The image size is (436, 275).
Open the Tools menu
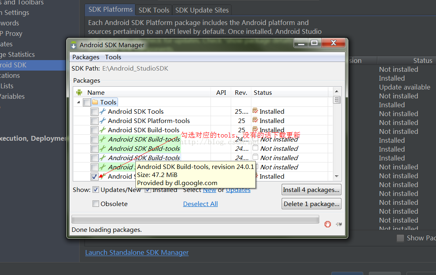point(113,57)
